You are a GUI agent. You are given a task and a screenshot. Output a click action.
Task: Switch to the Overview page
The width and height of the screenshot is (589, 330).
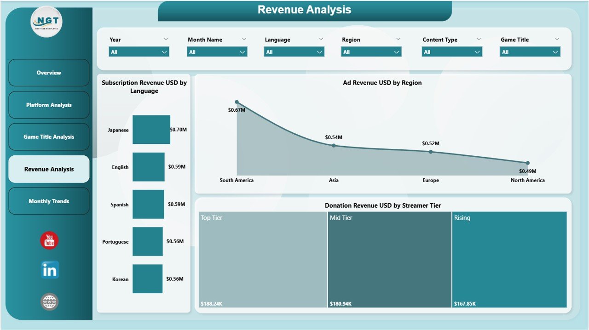pos(49,73)
